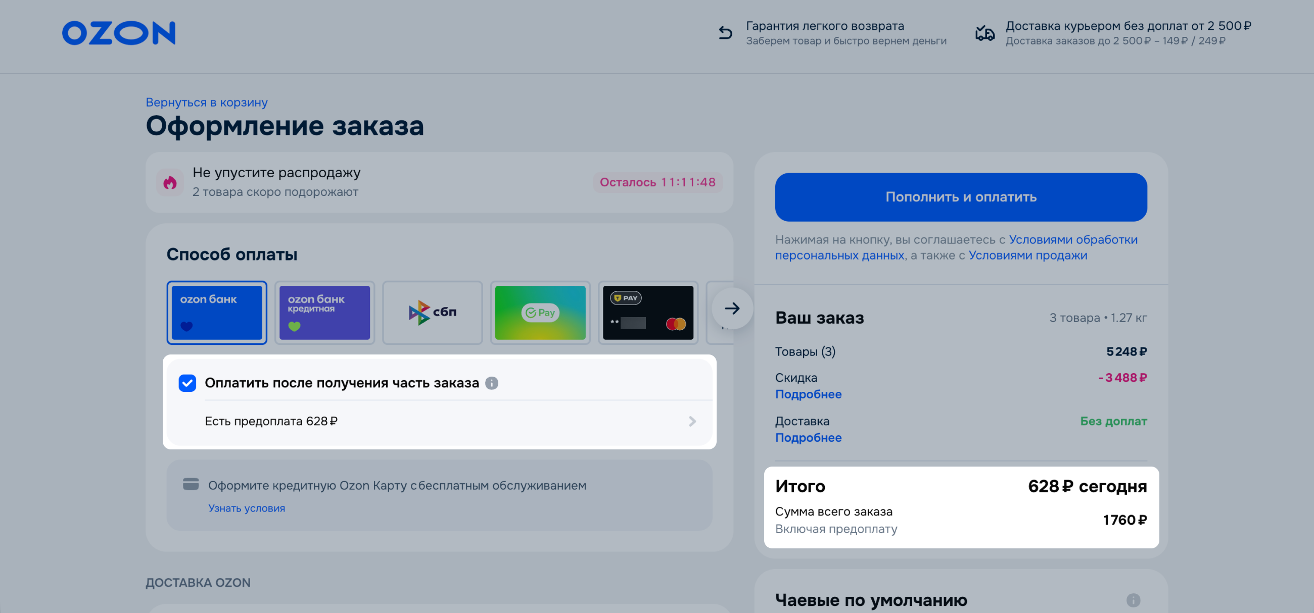Open delivery details Подробнее link
The height and width of the screenshot is (613, 1314).
[808, 438]
